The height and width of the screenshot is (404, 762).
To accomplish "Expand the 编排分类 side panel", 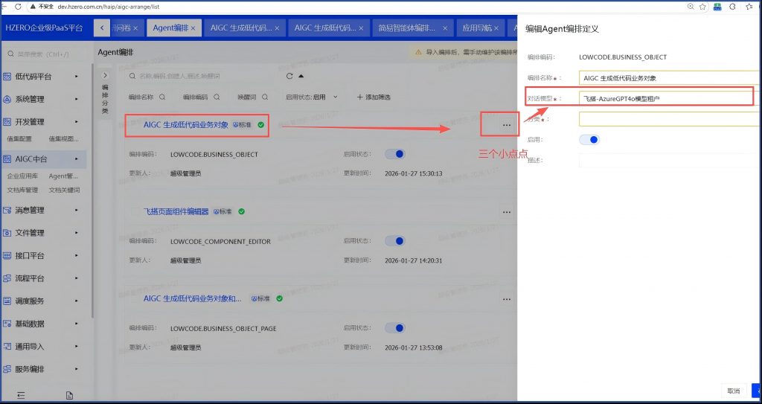I will tap(105, 75).
